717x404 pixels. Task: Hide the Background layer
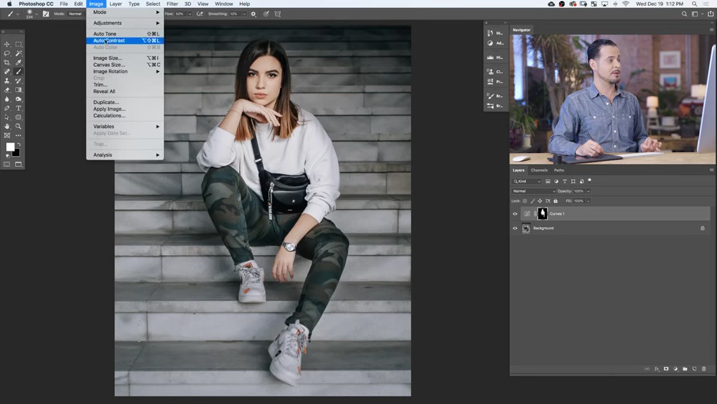pos(515,228)
